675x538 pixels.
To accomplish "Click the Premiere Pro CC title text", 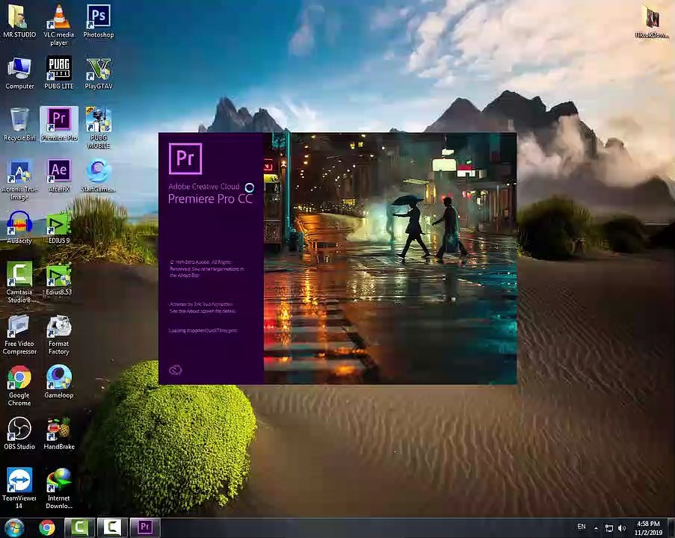I will tap(210, 199).
